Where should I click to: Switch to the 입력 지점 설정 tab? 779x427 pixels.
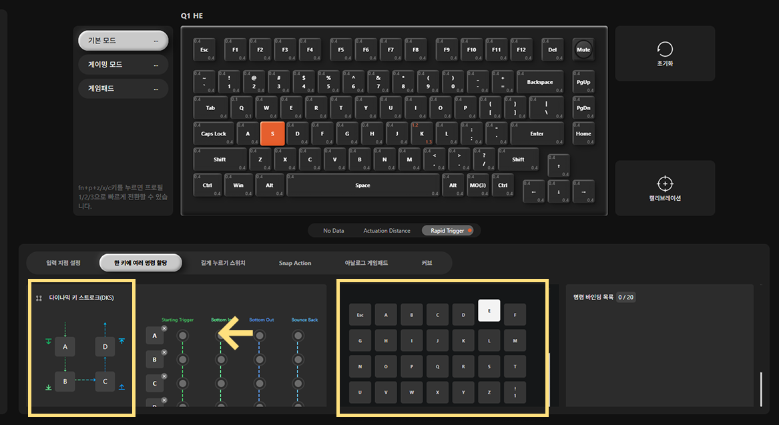tap(63, 263)
